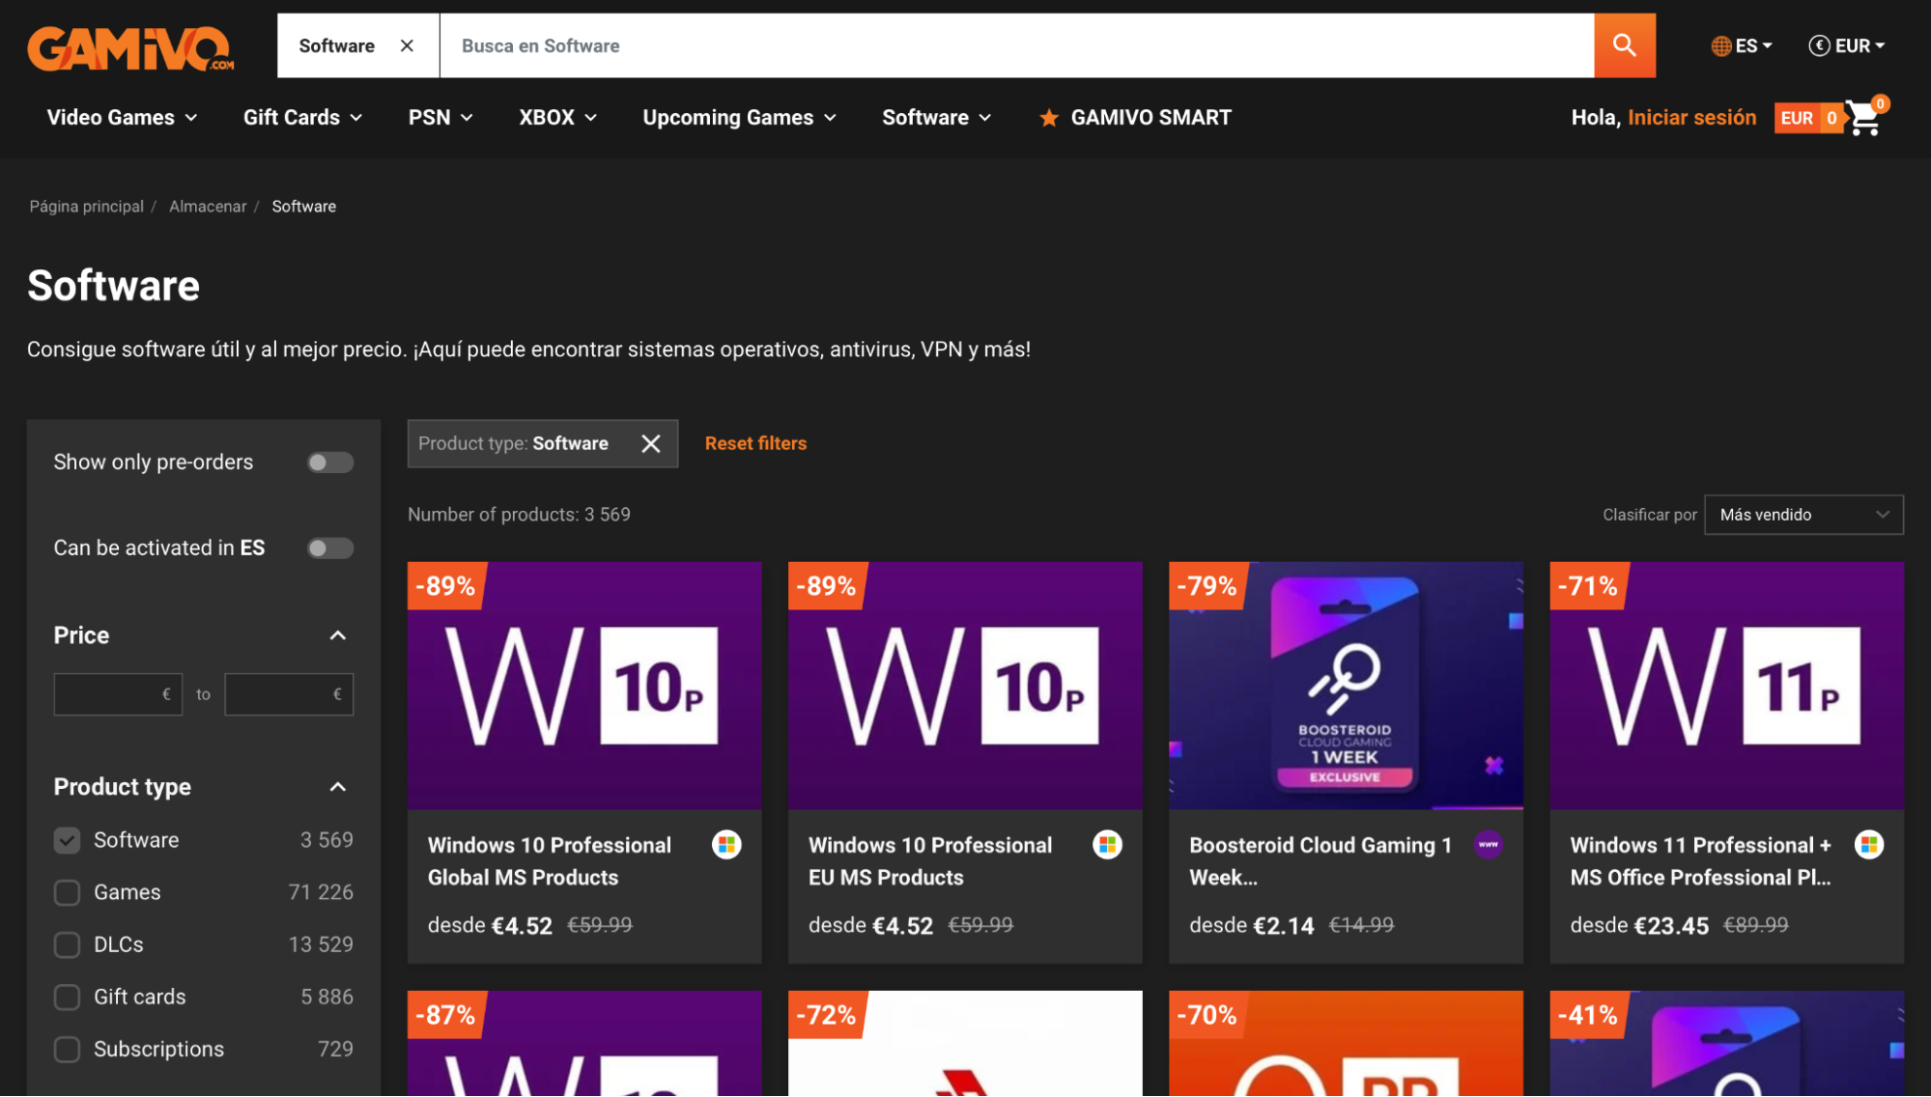Click the maximum price input field
The height and width of the screenshot is (1097, 1931).
tap(289, 694)
